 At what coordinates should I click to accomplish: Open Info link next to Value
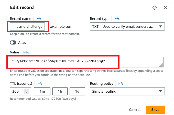click(x=26, y=52)
